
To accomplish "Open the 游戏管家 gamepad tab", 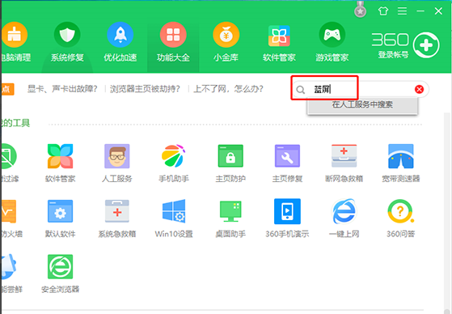I will coord(332,42).
